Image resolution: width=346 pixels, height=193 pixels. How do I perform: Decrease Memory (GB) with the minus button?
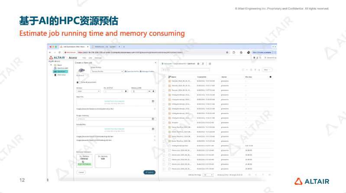coord(149,91)
